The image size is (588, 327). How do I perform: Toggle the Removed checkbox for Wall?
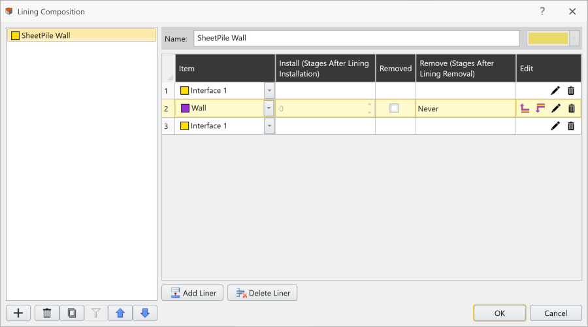[394, 108]
